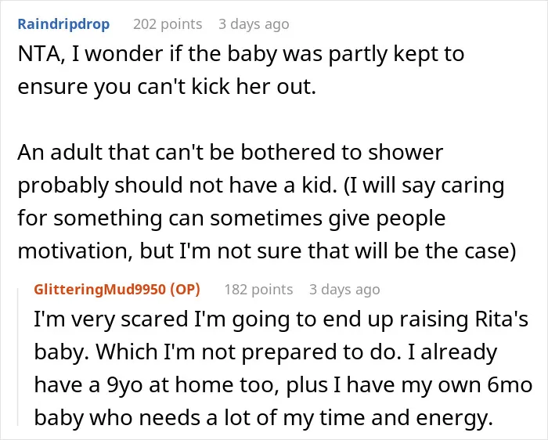Click the 'motivation, but I'm not sure' line
Image resolution: width=548 pixels, height=440 pixels.
(267, 251)
